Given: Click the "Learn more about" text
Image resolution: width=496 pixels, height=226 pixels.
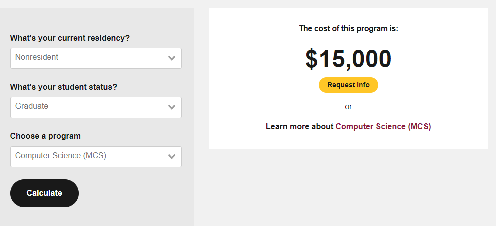Looking at the screenshot, I should point(299,127).
